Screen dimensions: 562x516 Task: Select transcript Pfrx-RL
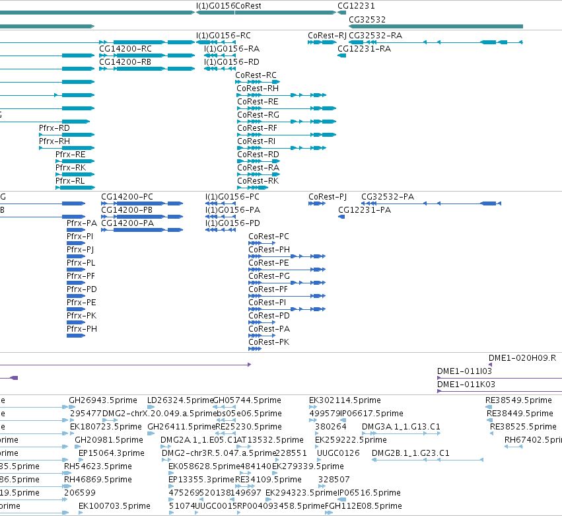pos(75,188)
